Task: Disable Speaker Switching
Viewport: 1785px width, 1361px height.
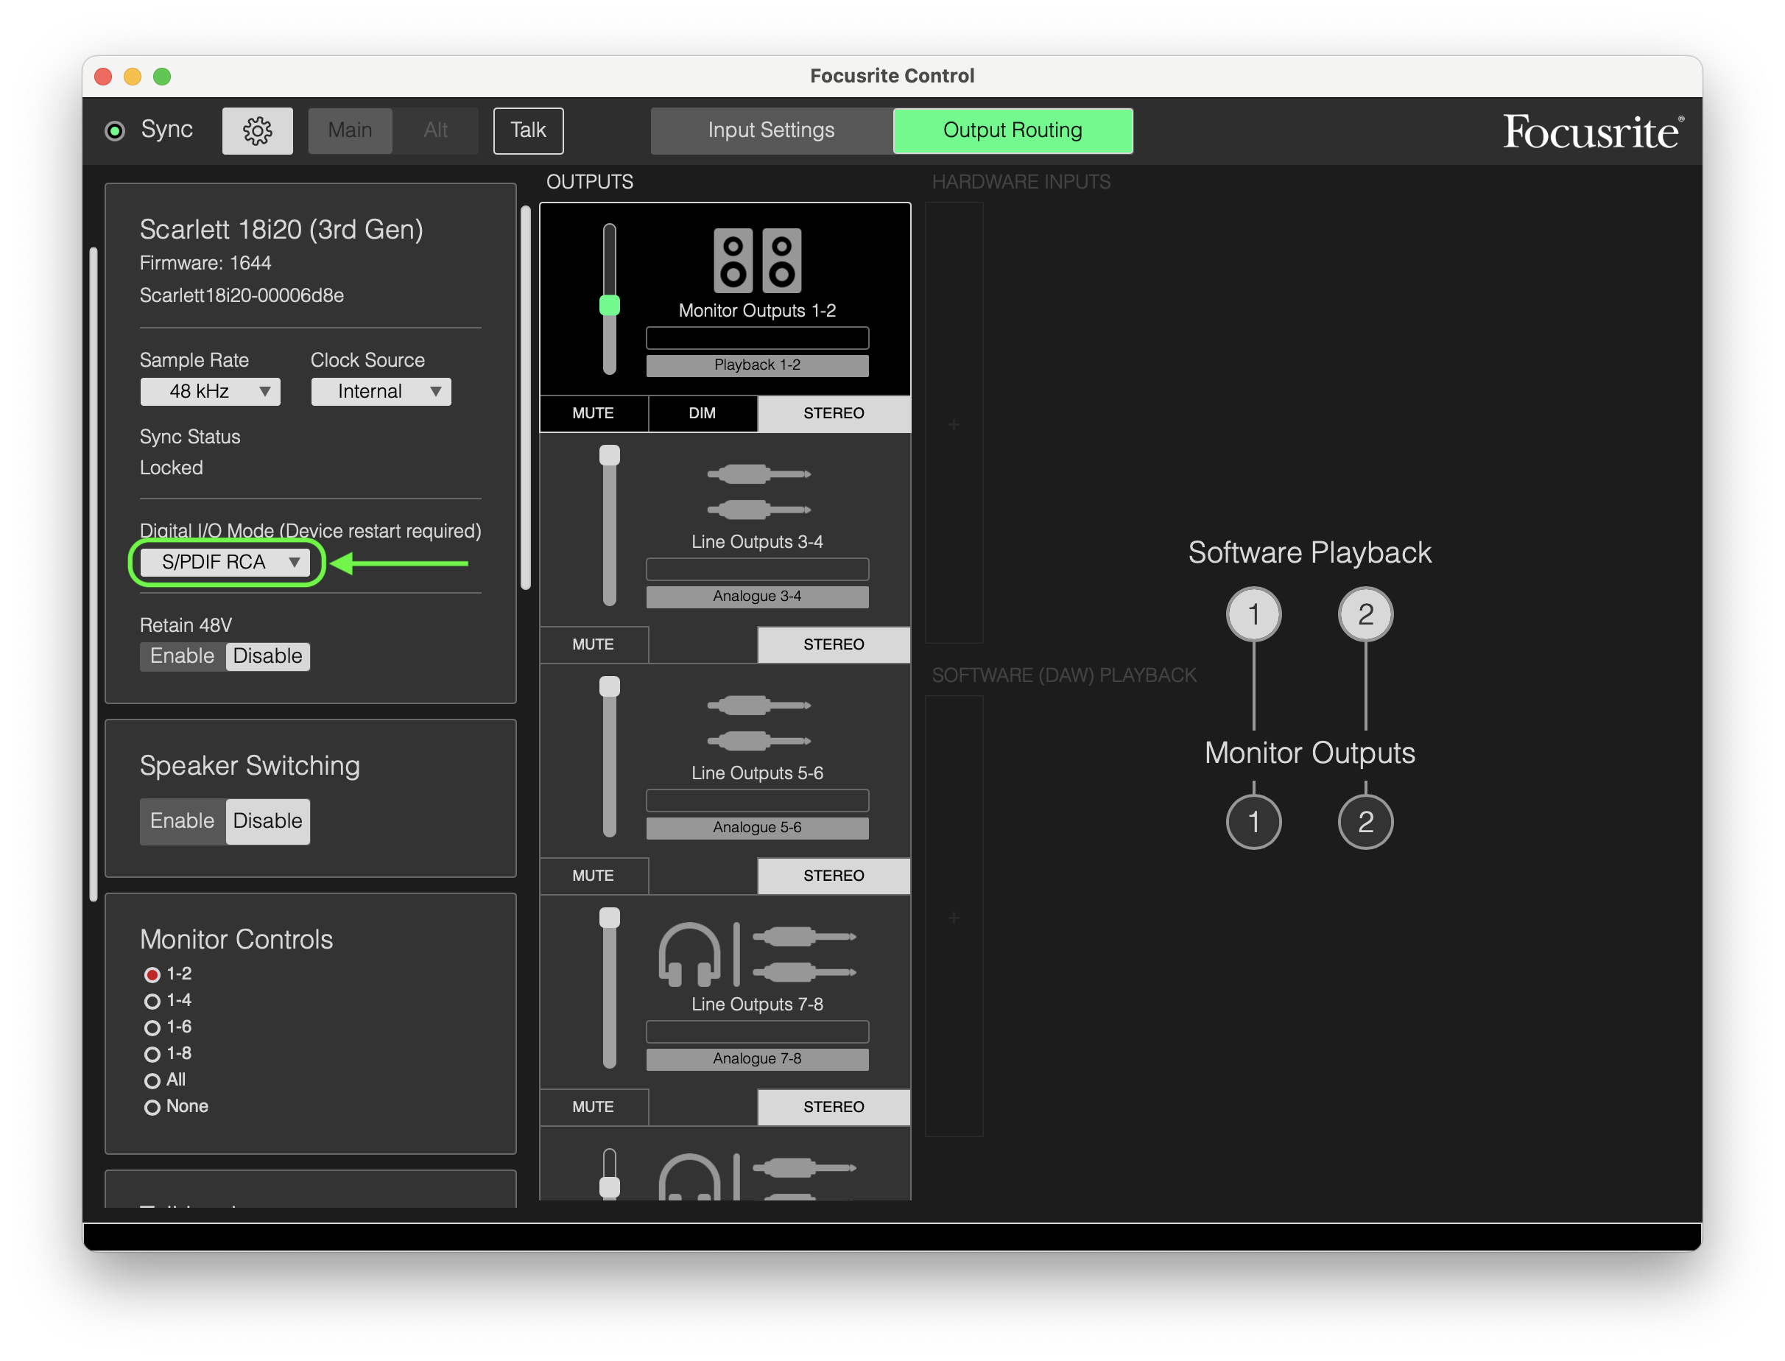Action: pyautogui.click(x=267, y=820)
